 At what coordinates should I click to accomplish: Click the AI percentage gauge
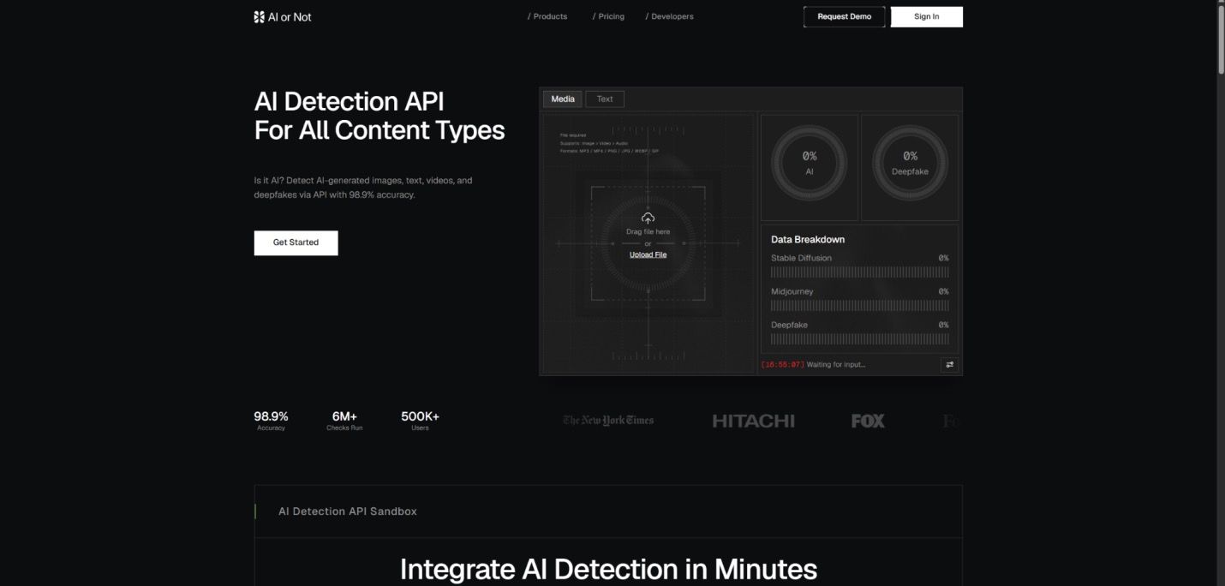point(810,163)
